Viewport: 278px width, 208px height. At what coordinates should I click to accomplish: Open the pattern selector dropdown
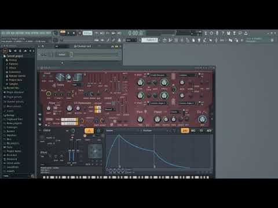(150, 40)
